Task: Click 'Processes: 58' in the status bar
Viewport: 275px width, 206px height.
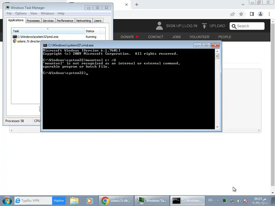Action: (x=15, y=121)
